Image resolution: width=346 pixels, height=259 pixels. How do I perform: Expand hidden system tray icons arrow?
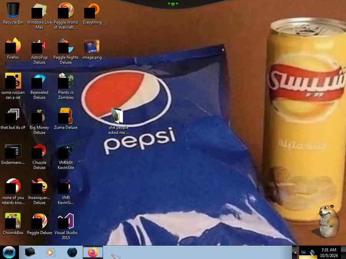point(295,253)
